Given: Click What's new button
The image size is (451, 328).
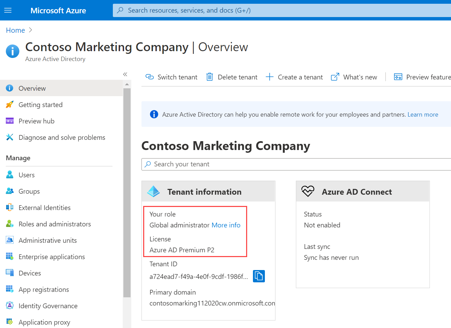Looking at the screenshot, I should [x=354, y=77].
